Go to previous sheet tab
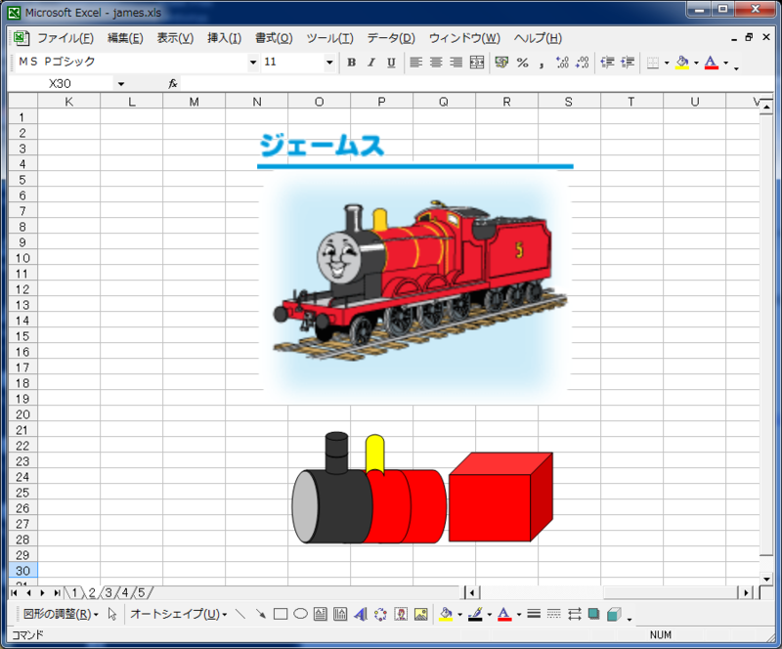 coord(28,592)
